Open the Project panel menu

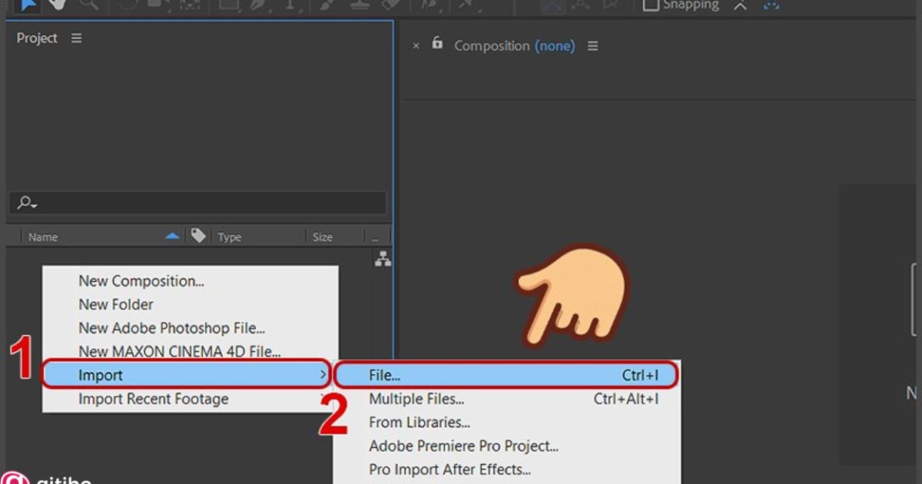point(76,37)
